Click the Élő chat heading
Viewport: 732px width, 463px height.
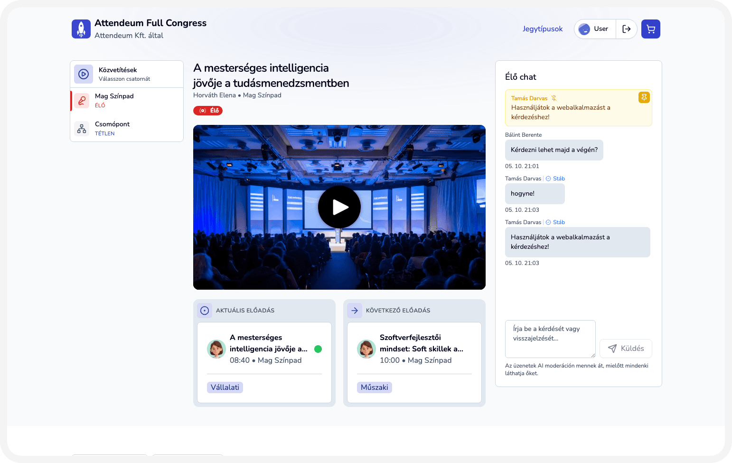coord(521,77)
